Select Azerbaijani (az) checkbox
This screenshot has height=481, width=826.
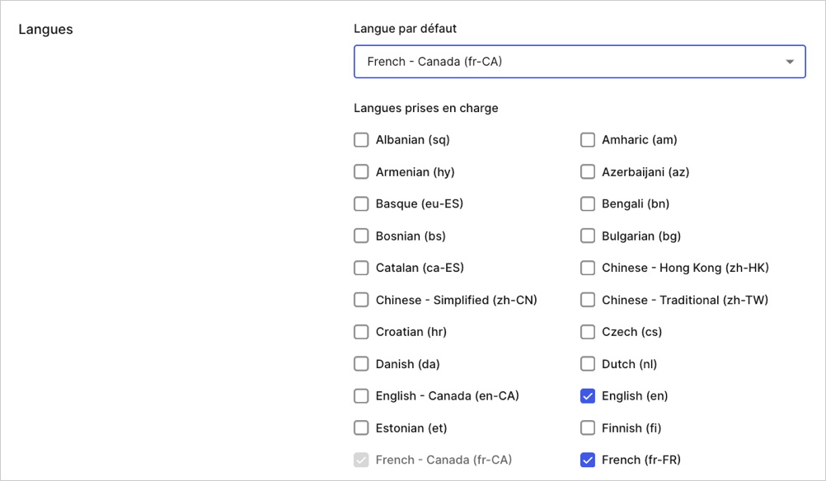click(x=588, y=172)
